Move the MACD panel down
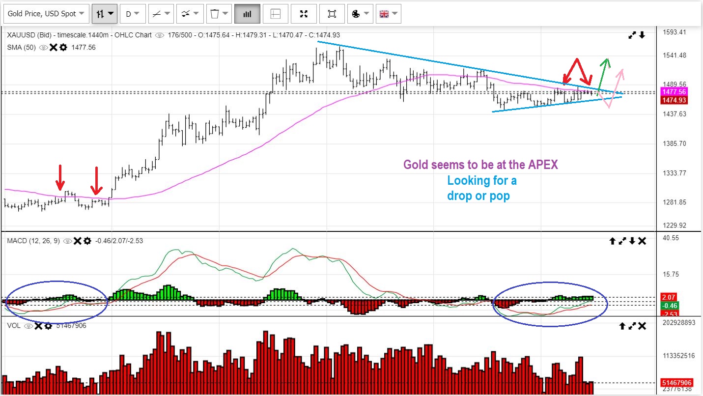This screenshot has width=703, height=396. 632,241
